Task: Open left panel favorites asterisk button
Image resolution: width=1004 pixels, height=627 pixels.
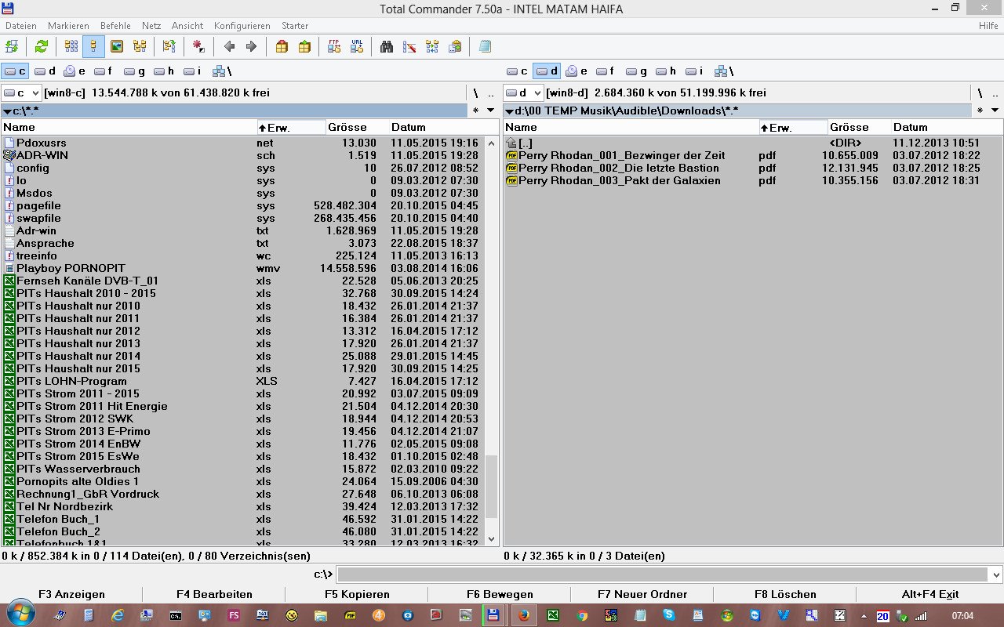Action: [475, 111]
